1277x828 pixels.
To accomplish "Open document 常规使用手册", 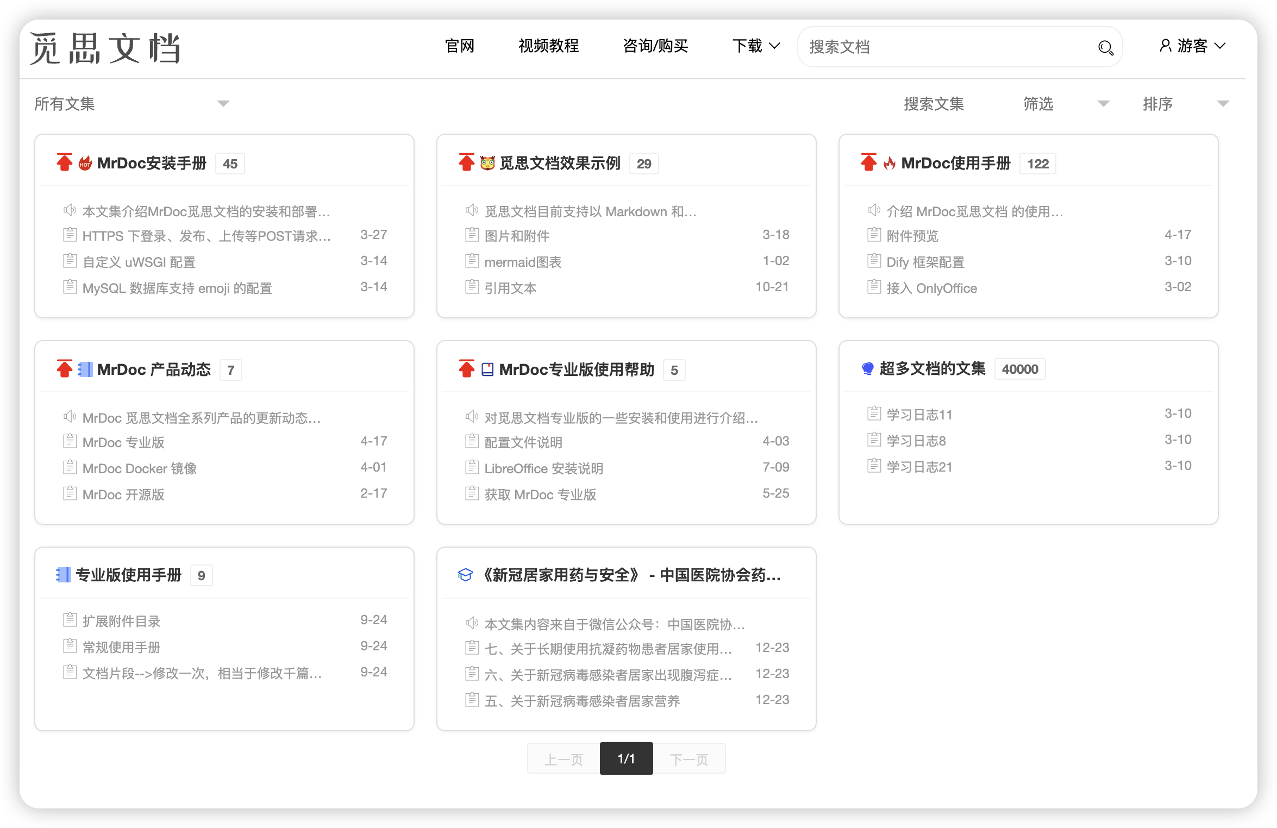I will point(121,647).
